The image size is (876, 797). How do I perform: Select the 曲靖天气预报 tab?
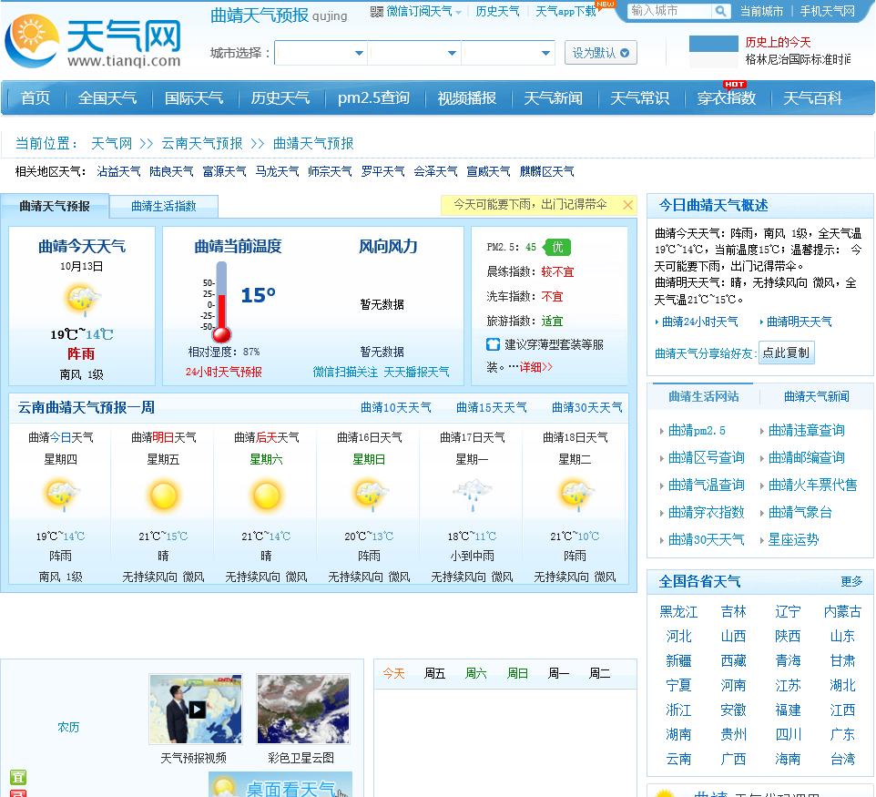pyautogui.click(x=55, y=206)
